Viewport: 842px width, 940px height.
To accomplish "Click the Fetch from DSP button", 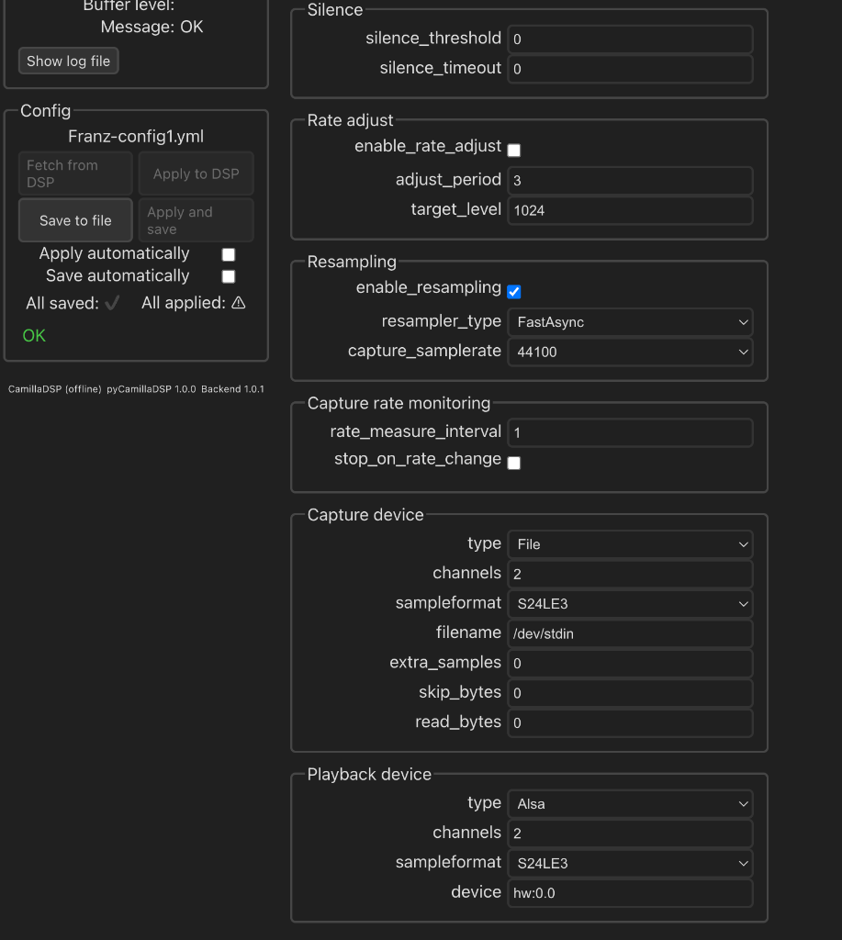I will click(x=75, y=173).
